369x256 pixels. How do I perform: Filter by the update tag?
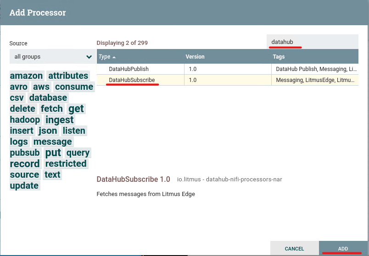pyautogui.click(x=24, y=185)
